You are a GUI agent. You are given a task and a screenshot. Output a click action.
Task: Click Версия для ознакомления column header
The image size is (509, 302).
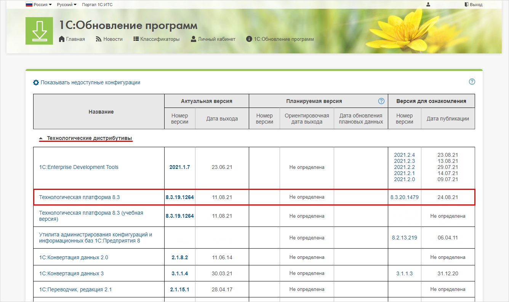pyautogui.click(x=431, y=101)
